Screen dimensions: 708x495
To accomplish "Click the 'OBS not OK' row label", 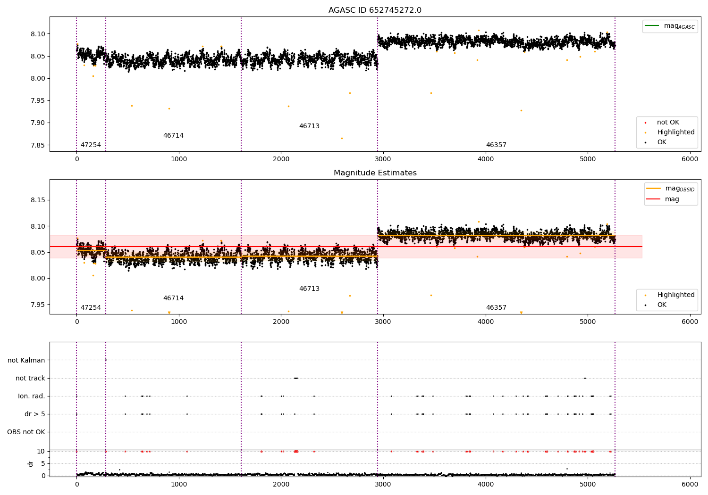I will (26, 432).
